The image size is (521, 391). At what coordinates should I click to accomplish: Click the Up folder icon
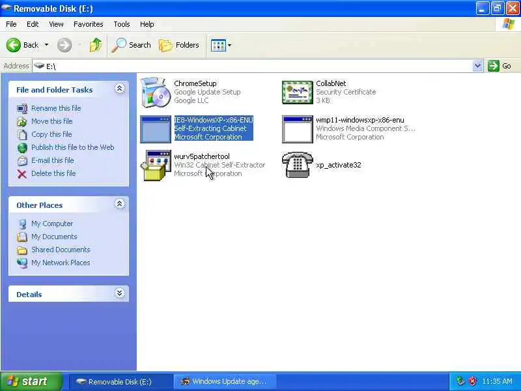click(96, 45)
